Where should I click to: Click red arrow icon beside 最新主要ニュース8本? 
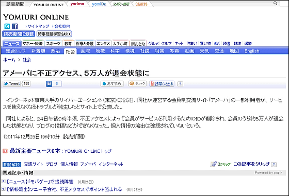[5, 151]
